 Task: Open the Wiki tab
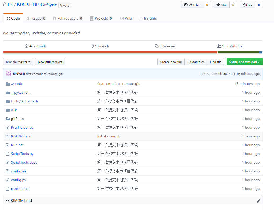click(x=126, y=18)
